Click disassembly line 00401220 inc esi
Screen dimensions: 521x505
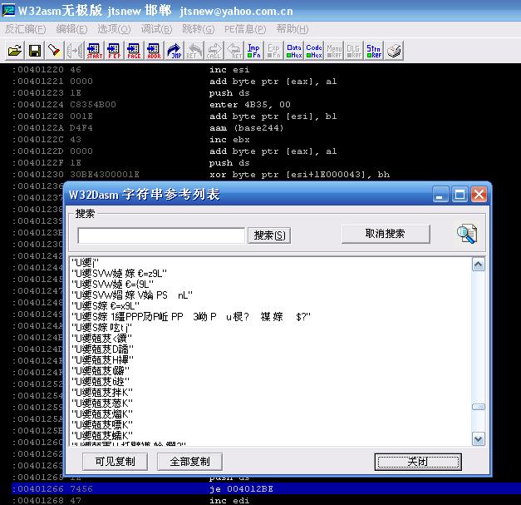[130, 70]
